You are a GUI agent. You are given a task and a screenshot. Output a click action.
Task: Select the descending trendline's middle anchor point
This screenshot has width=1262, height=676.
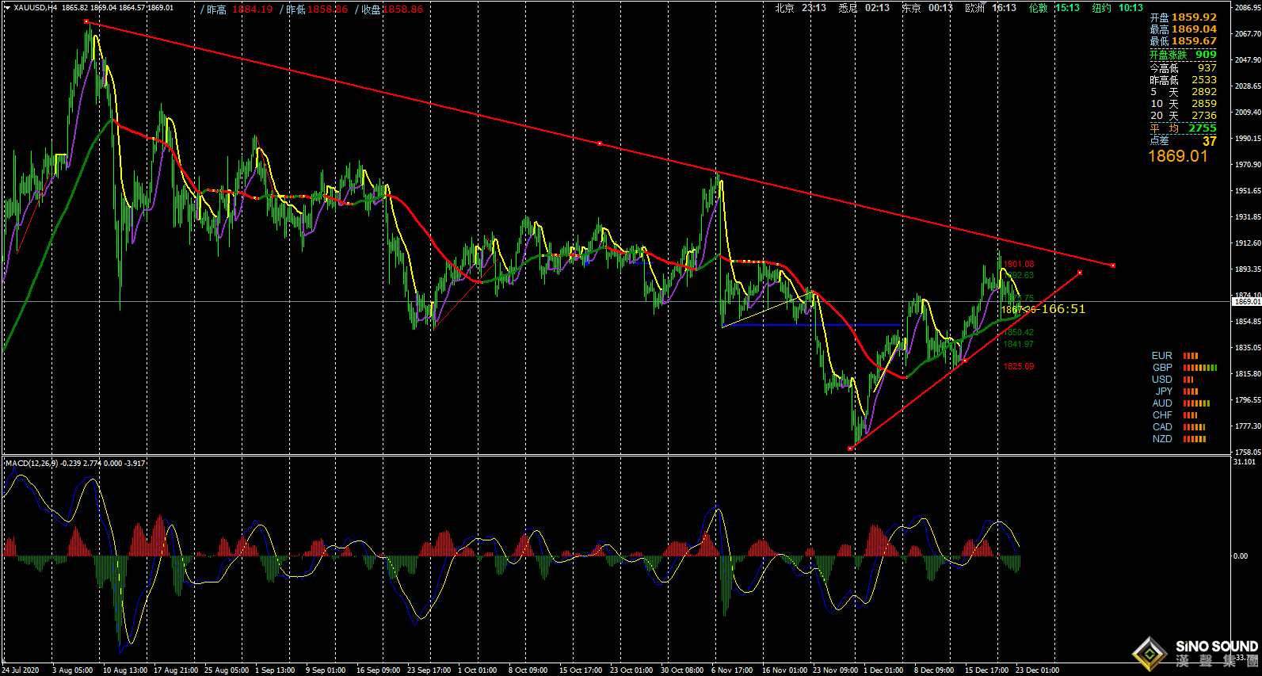[x=600, y=143]
